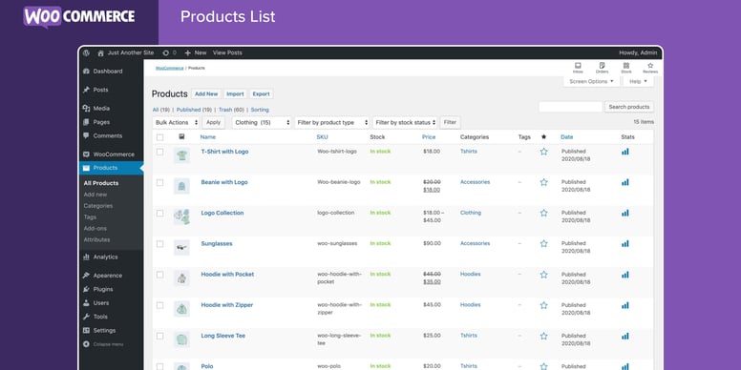Tick the checkbox for Logo Collection

159,213
